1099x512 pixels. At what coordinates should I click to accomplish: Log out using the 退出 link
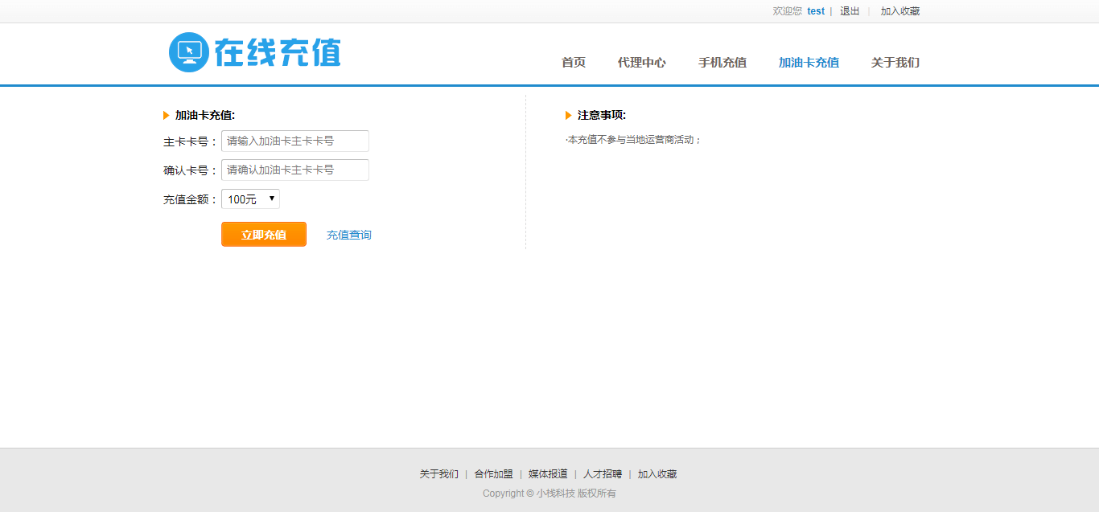pos(850,11)
